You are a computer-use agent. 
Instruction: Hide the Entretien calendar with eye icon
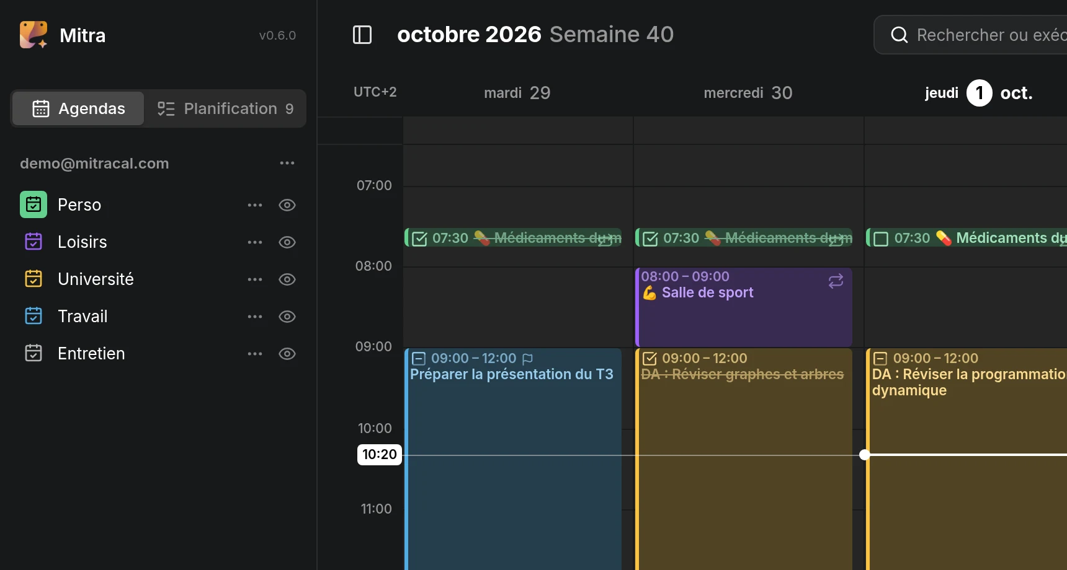pyautogui.click(x=287, y=354)
